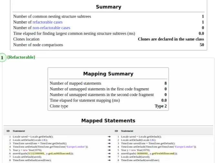The height and width of the screenshot is (163, 215).
Task: Click left statement 'TimeZone savedZone = TimeZone.getDefault();'
Action: pyautogui.click(x=40, y=143)
